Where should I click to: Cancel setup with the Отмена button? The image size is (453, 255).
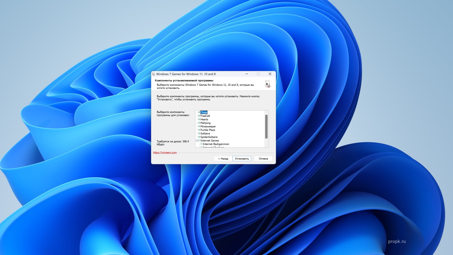[x=263, y=159]
